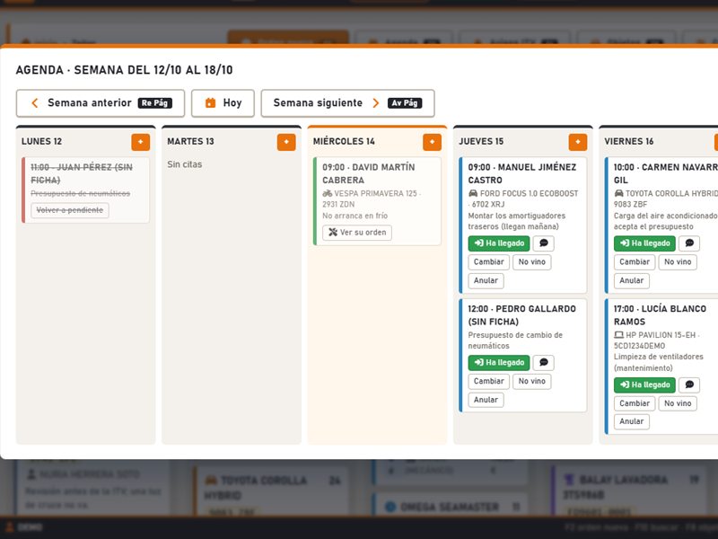Open message icon for Lucía Blanco Ramos

(689, 385)
